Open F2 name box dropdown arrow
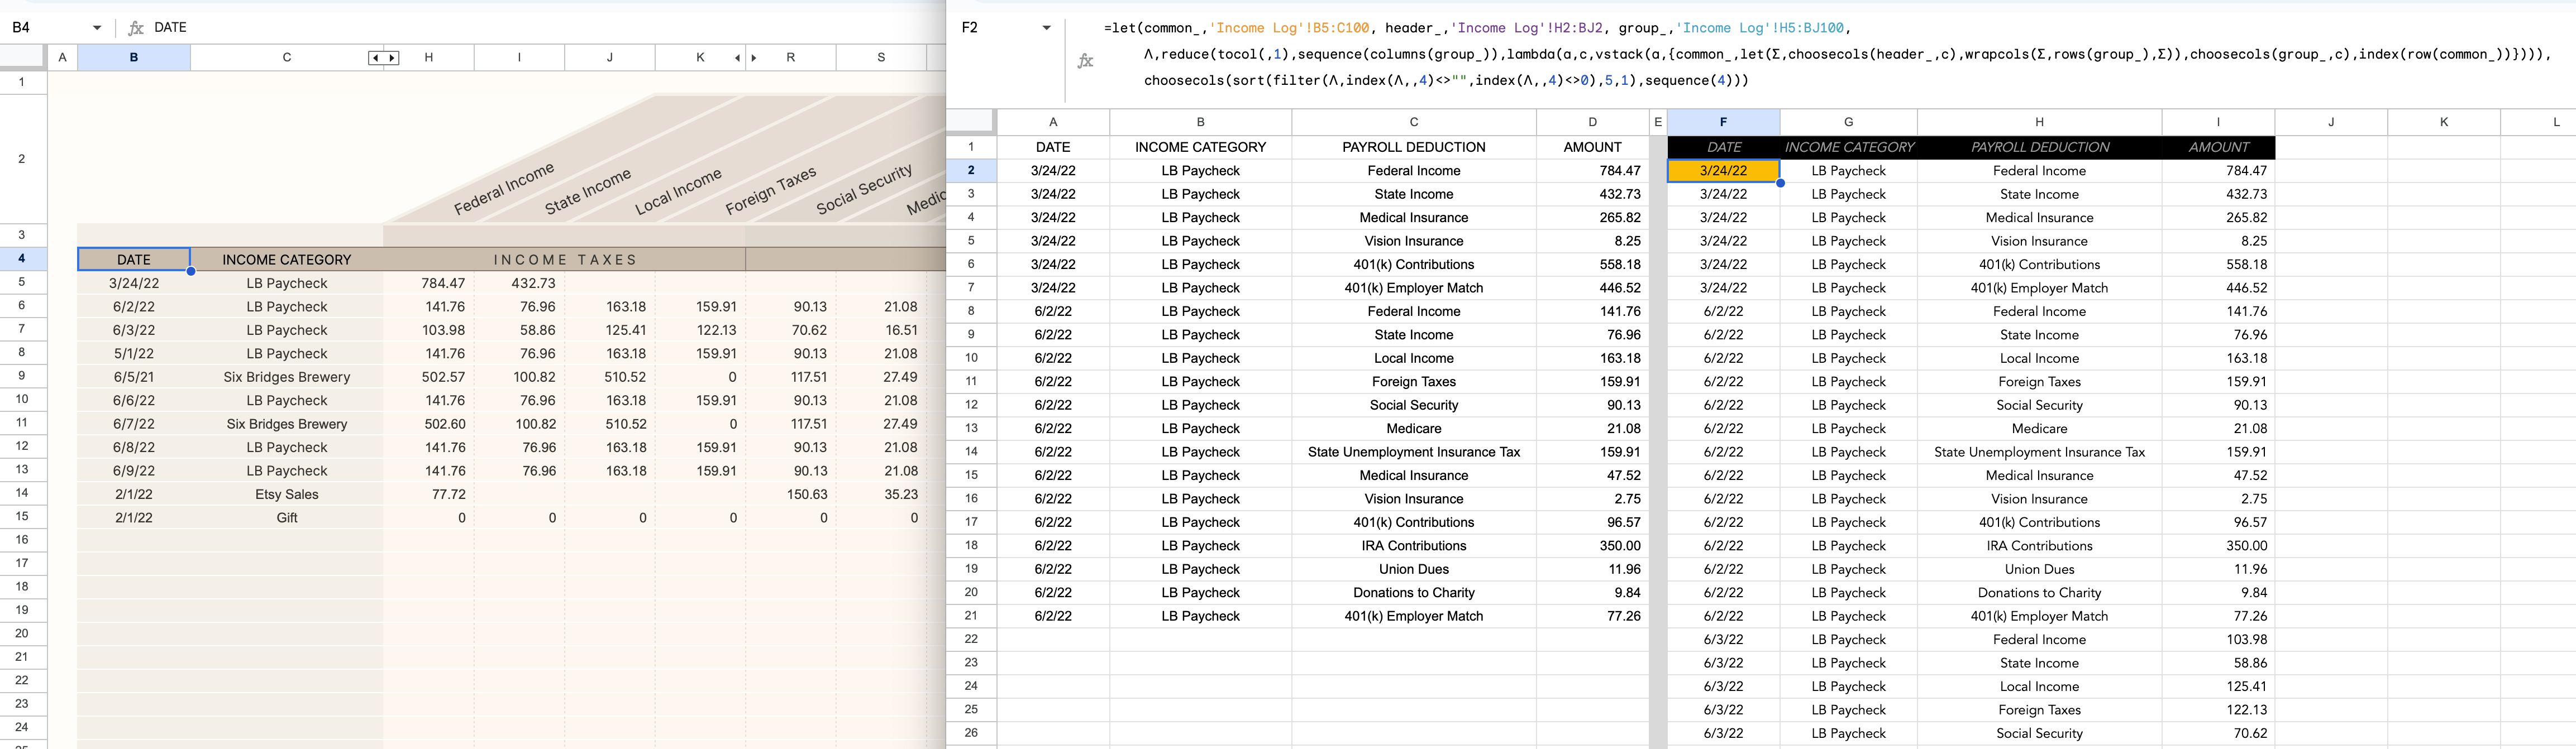Screen dimensions: 2576x749 tap(1046, 28)
